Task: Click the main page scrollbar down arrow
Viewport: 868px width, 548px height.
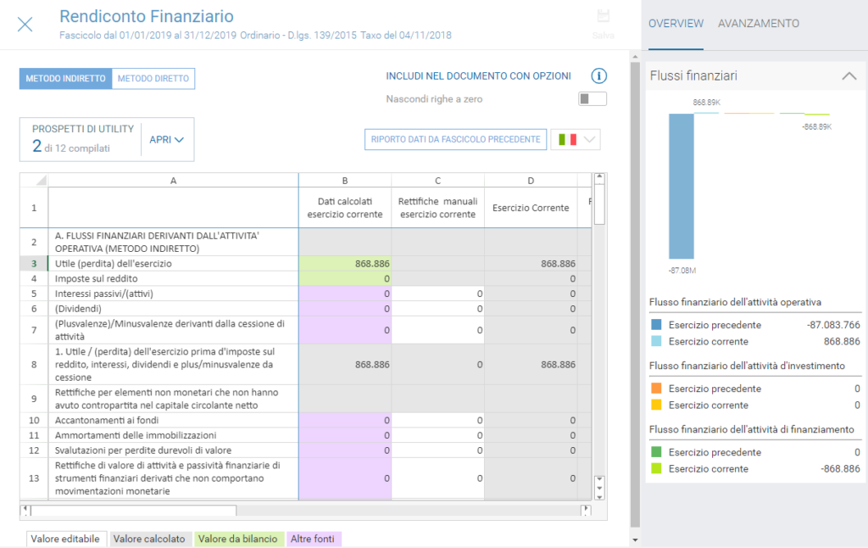Action: coord(635,540)
